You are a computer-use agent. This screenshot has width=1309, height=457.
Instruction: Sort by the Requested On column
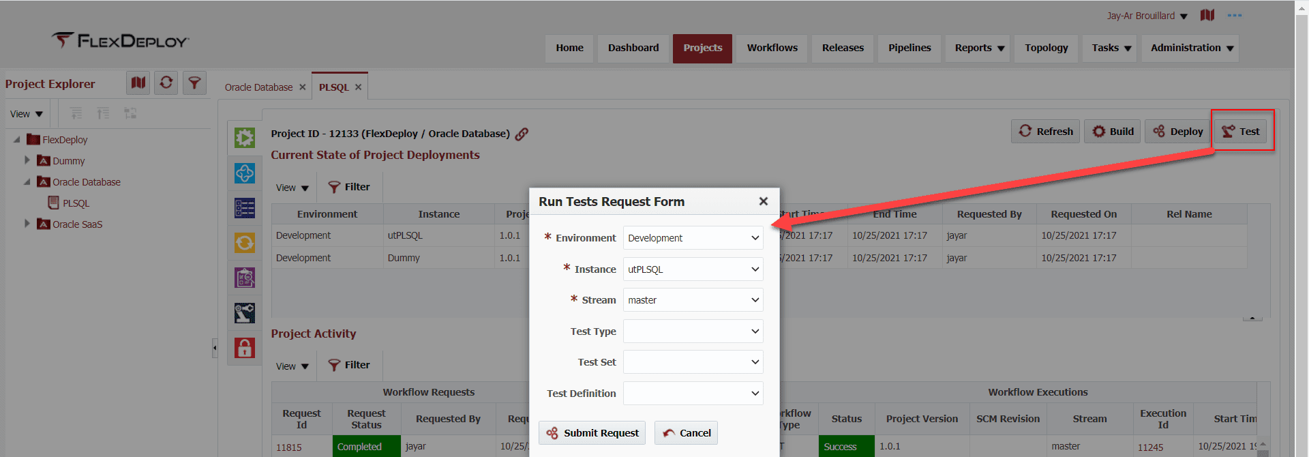point(1083,214)
